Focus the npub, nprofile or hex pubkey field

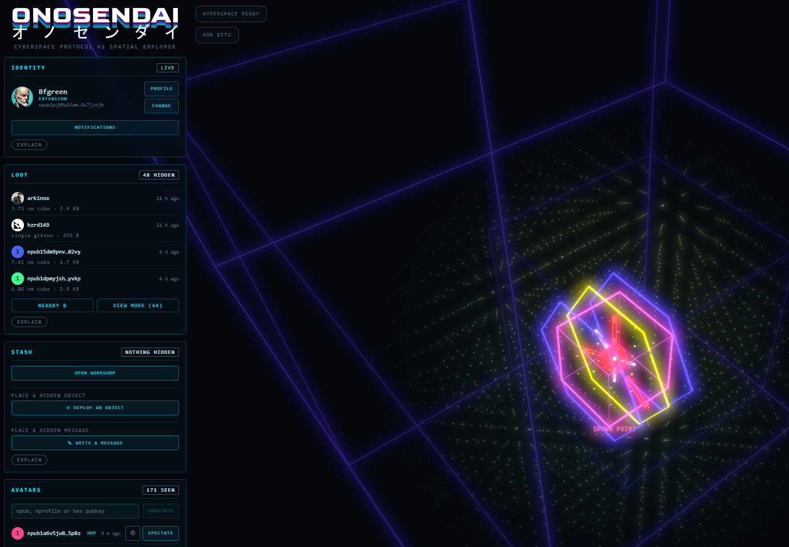coord(75,511)
